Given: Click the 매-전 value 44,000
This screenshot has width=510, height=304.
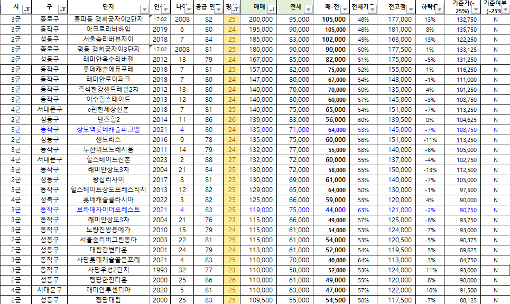Looking at the screenshot, I should (x=336, y=210).
